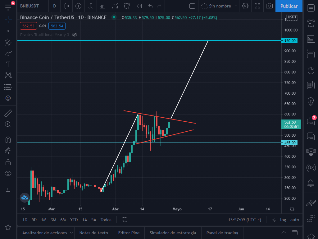Open the pitchfork and Gann tools
This screenshot has width=318, height=239.
tap(8, 42)
